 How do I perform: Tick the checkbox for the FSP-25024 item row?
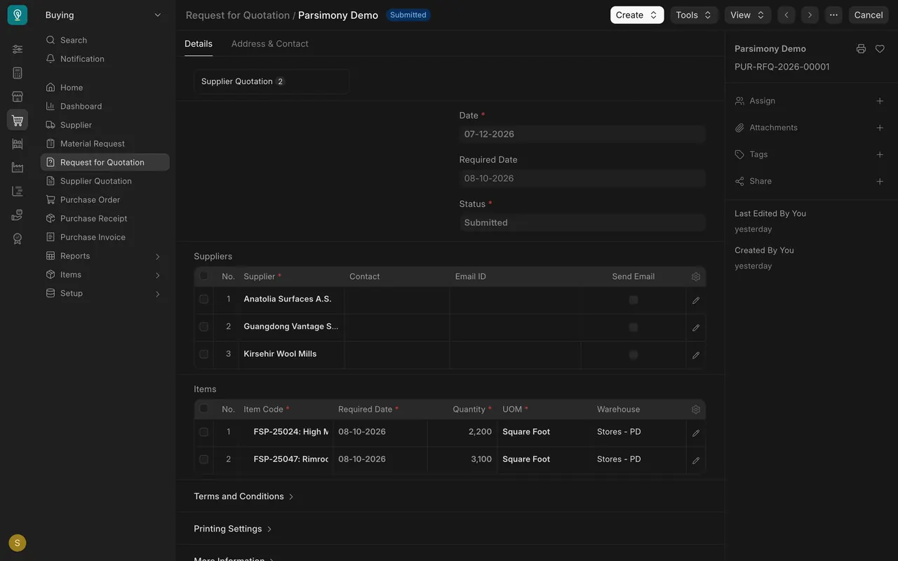pyautogui.click(x=203, y=432)
